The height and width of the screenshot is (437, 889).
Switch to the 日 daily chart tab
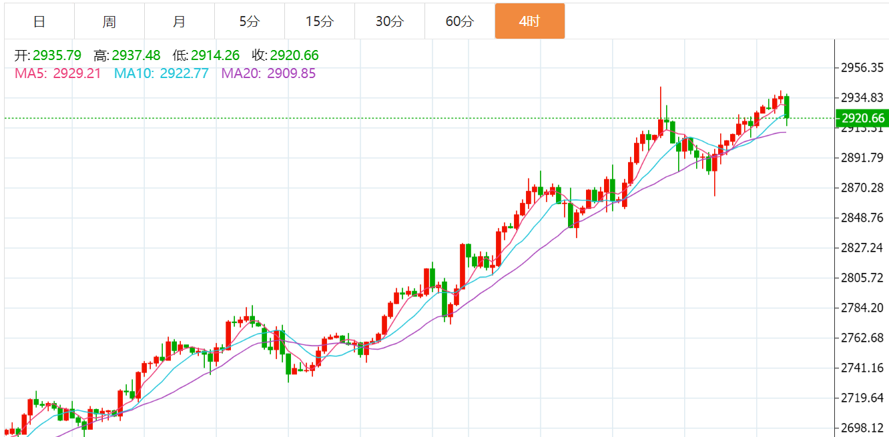pyautogui.click(x=39, y=21)
